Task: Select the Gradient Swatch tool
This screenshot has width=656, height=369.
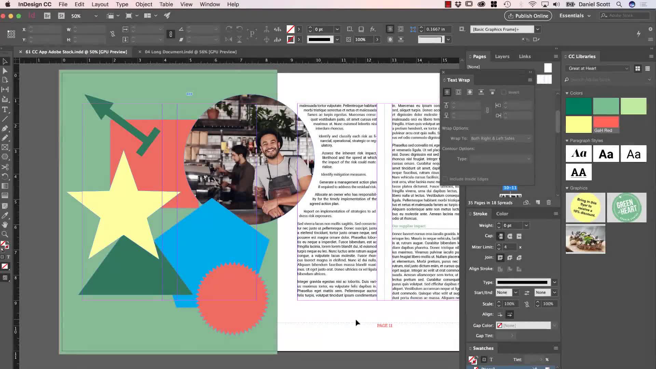Action: [5, 186]
